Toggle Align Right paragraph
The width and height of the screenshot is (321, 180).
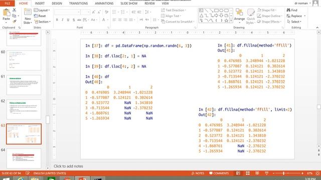(125, 20)
